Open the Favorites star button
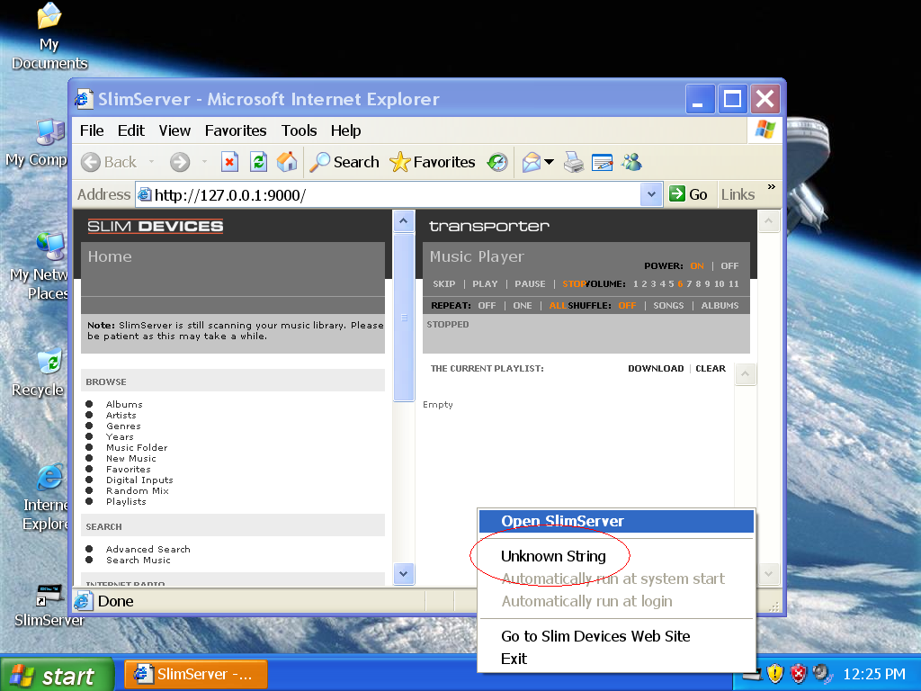921x691 pixels. click(x=433, y=162)
